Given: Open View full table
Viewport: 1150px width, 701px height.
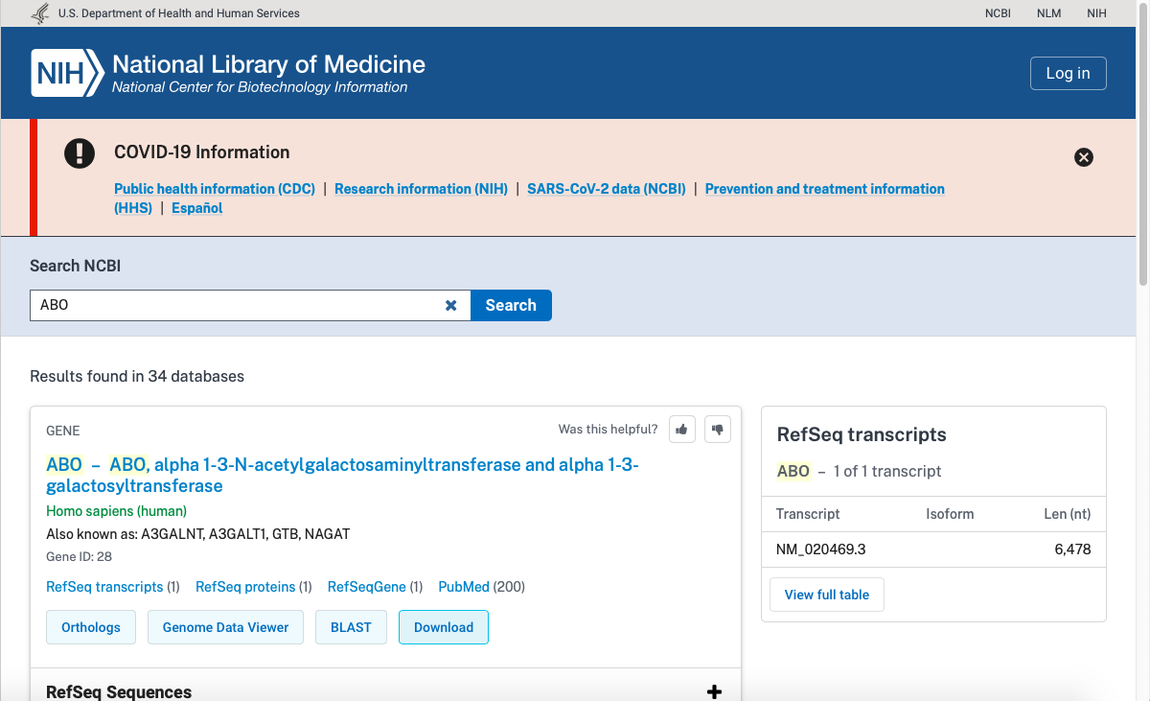Looking at the screenshot, I should (827, 595).
